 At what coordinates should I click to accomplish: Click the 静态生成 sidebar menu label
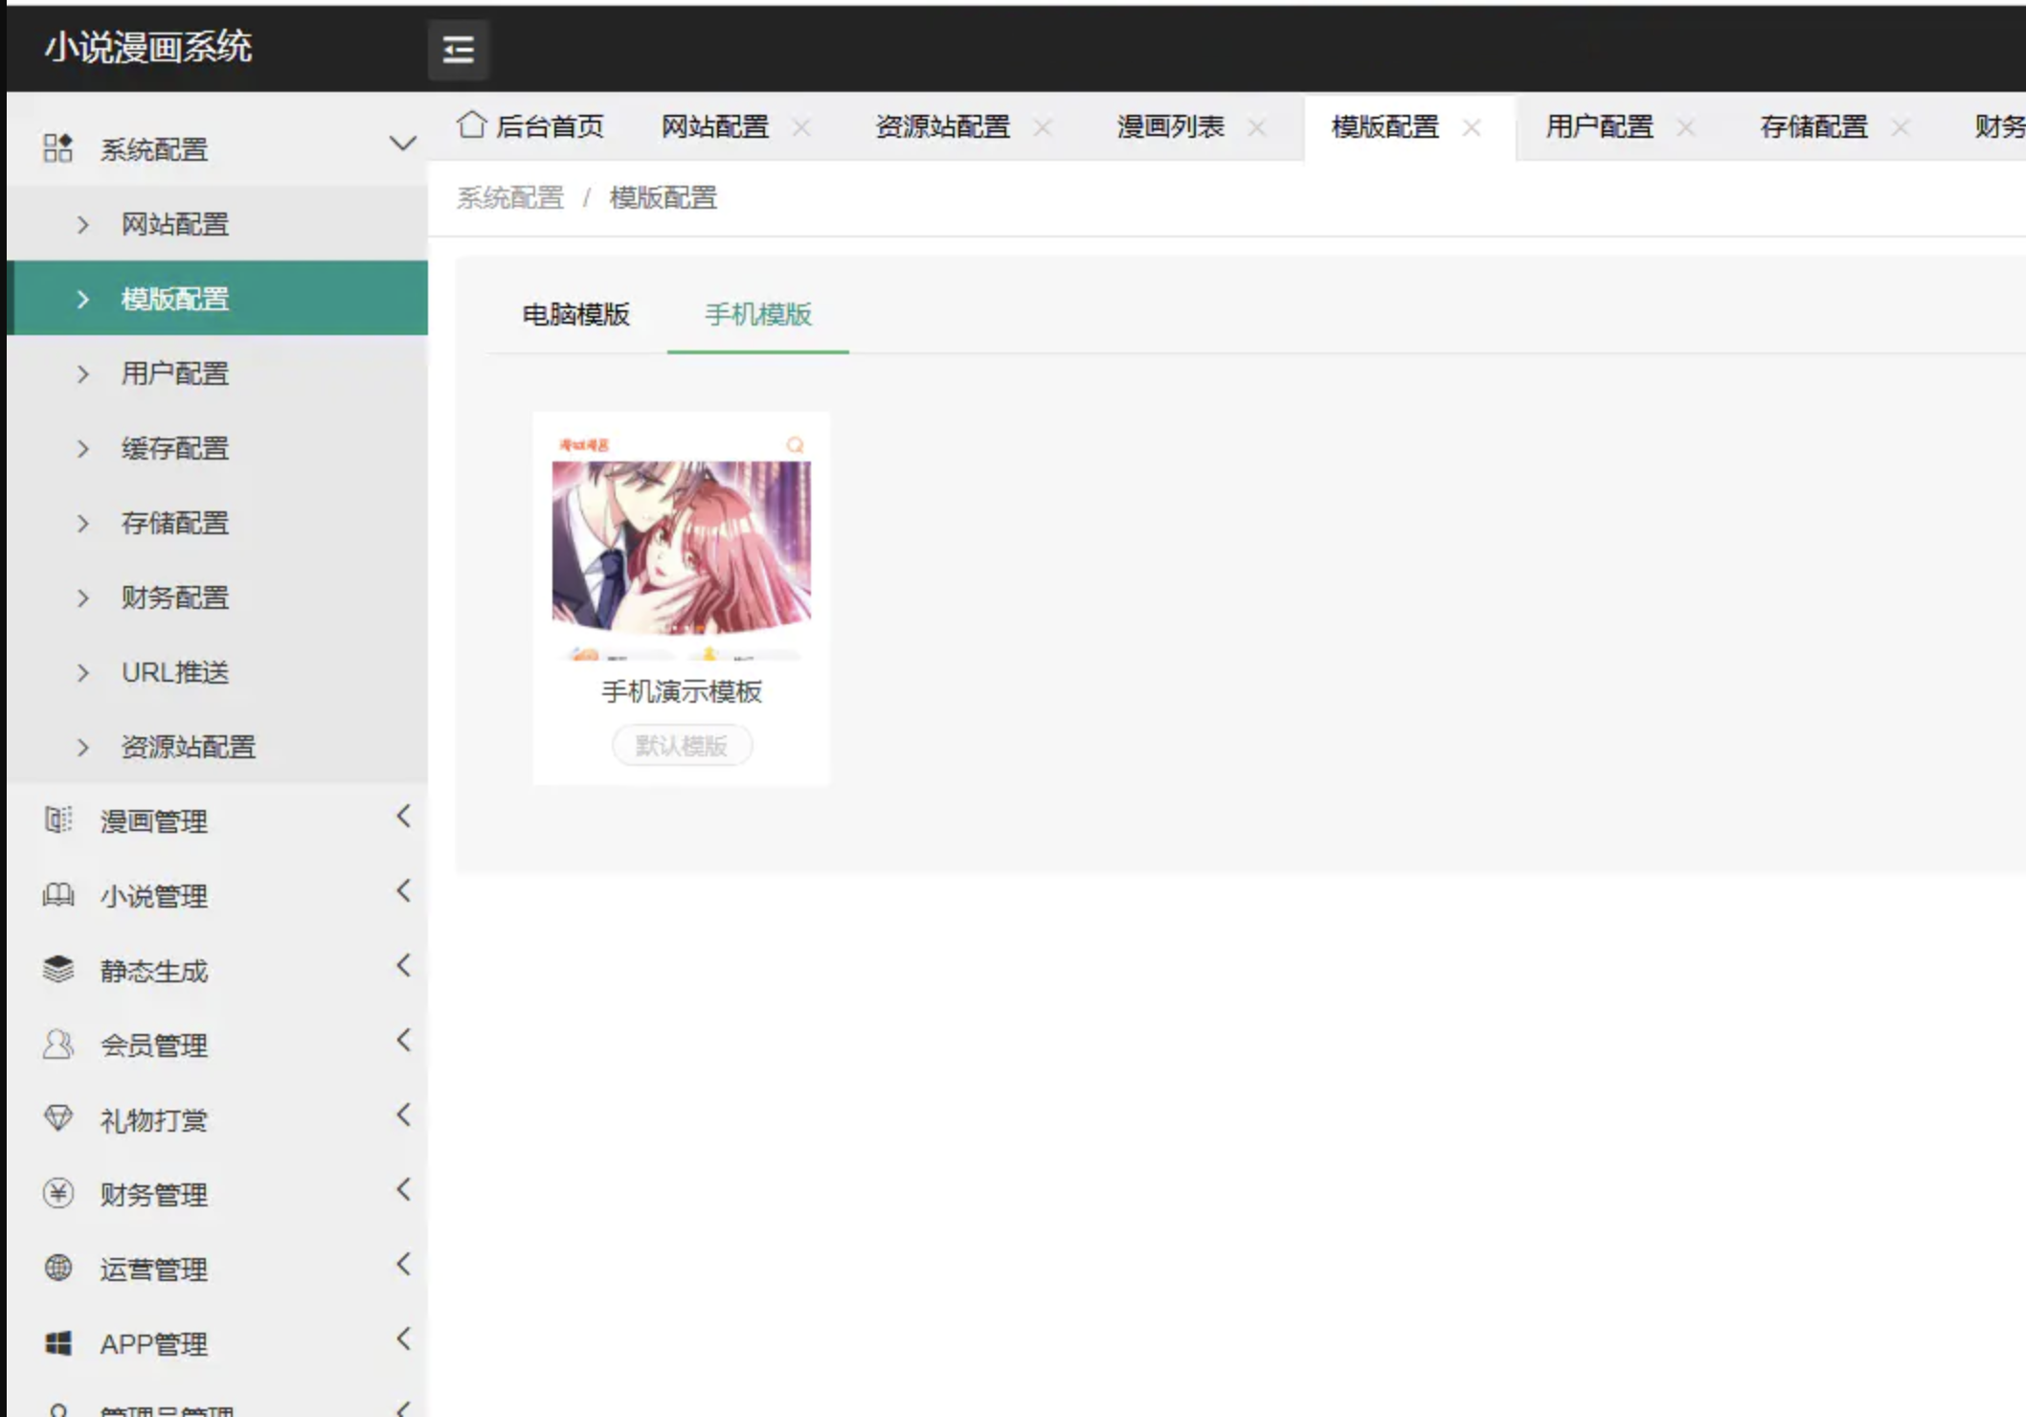coord(154,971)
